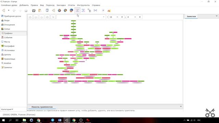Image resolution: width=219 pixels, height=123 pixels.
Task: Click the configure view toolbar icon
Action: pos(47,11)
